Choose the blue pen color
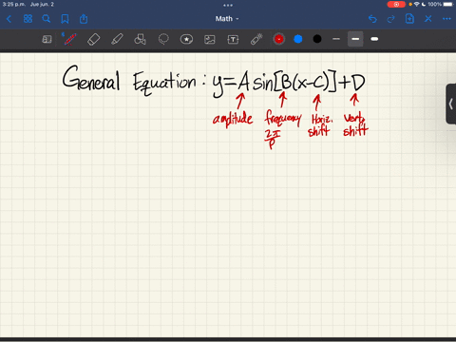Image resolution: width=456 pixels, height=342 pixels. (298, 39)
